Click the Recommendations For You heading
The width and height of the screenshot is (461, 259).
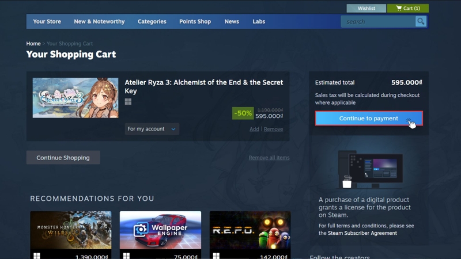tap(92, 199)
